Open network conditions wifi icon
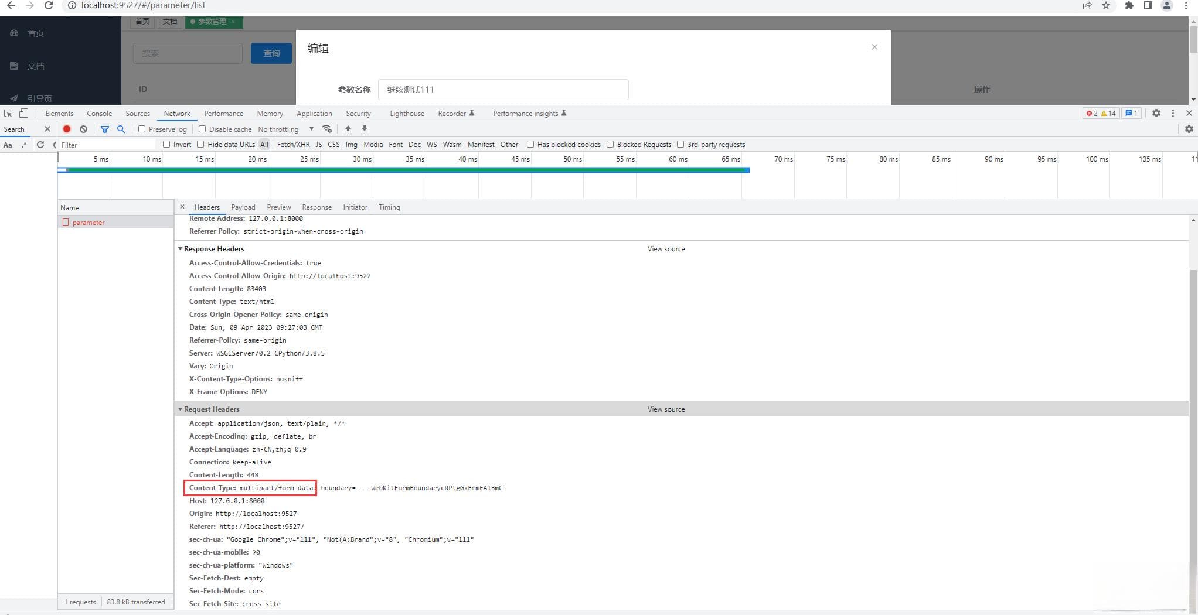Screen dimensions: 1198x615 point(327,129)
